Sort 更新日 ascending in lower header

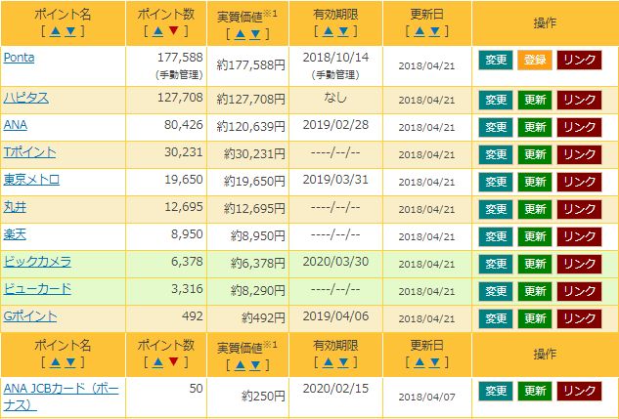[x=420, y=362]
